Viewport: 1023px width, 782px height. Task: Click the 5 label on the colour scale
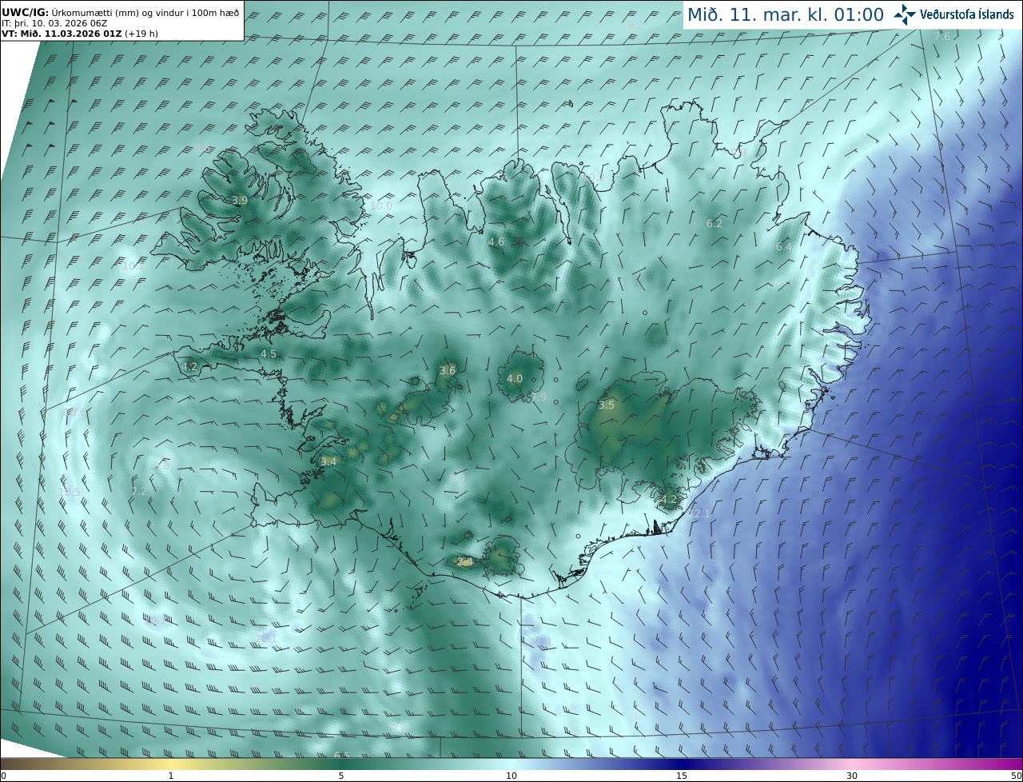[x=341, y=776]
